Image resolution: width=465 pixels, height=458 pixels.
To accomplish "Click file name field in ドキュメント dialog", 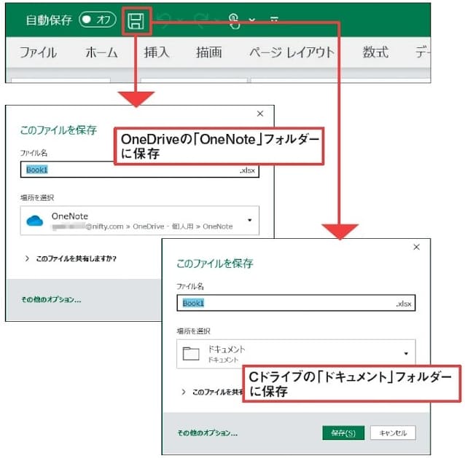I will click(x=284, y=303).
